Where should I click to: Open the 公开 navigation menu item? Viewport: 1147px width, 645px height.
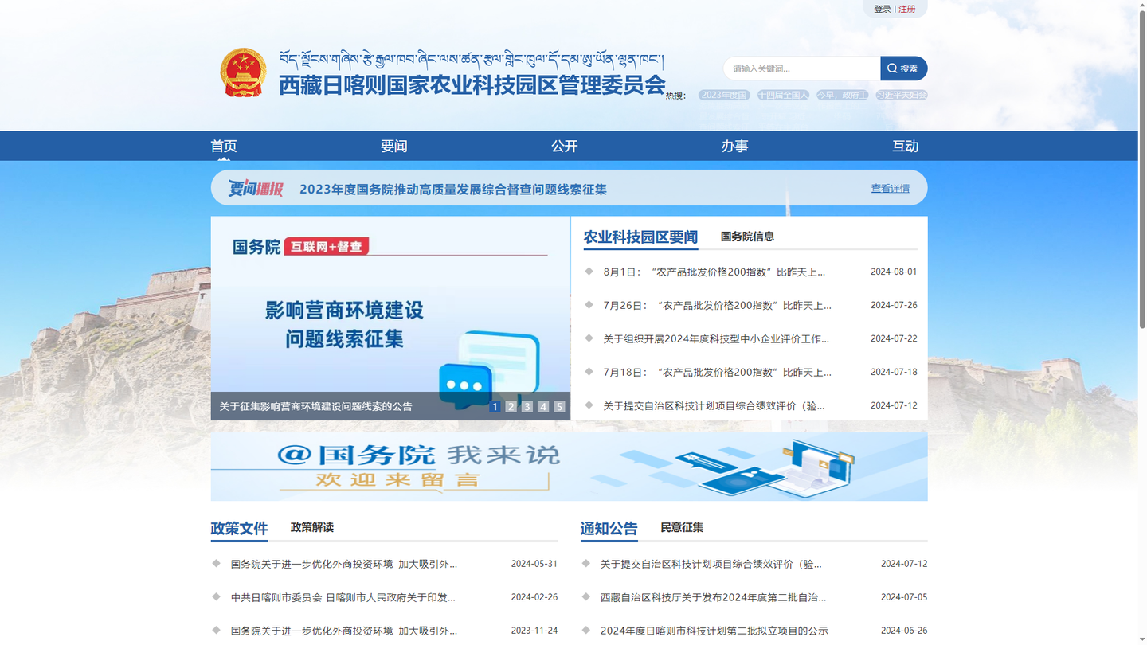(565, 146)
